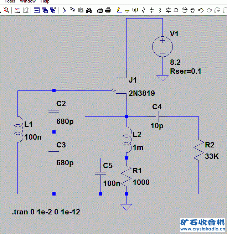
Task: Select the Cut scissors tool
Action: (64, 10)
